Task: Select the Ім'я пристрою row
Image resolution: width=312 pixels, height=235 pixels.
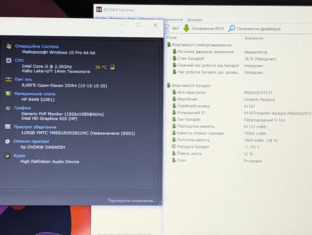Action: pyautogui.click(x=222, y=92)
